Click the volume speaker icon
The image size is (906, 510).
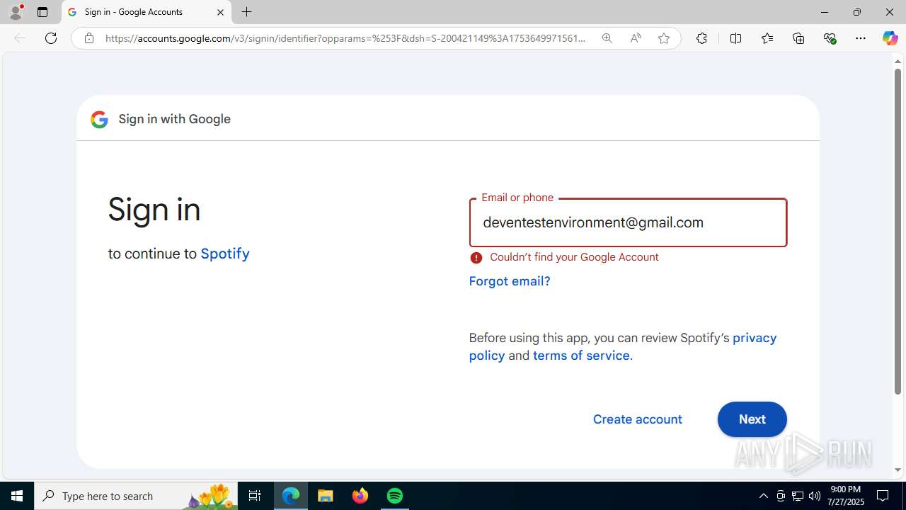pos(815,496)
